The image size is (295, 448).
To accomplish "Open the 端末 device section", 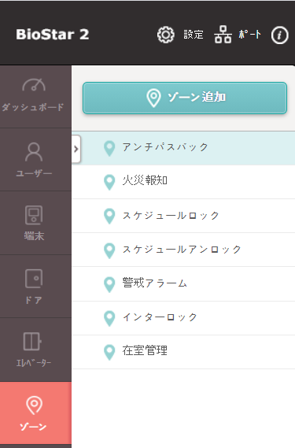I will (x=34, y=223).
